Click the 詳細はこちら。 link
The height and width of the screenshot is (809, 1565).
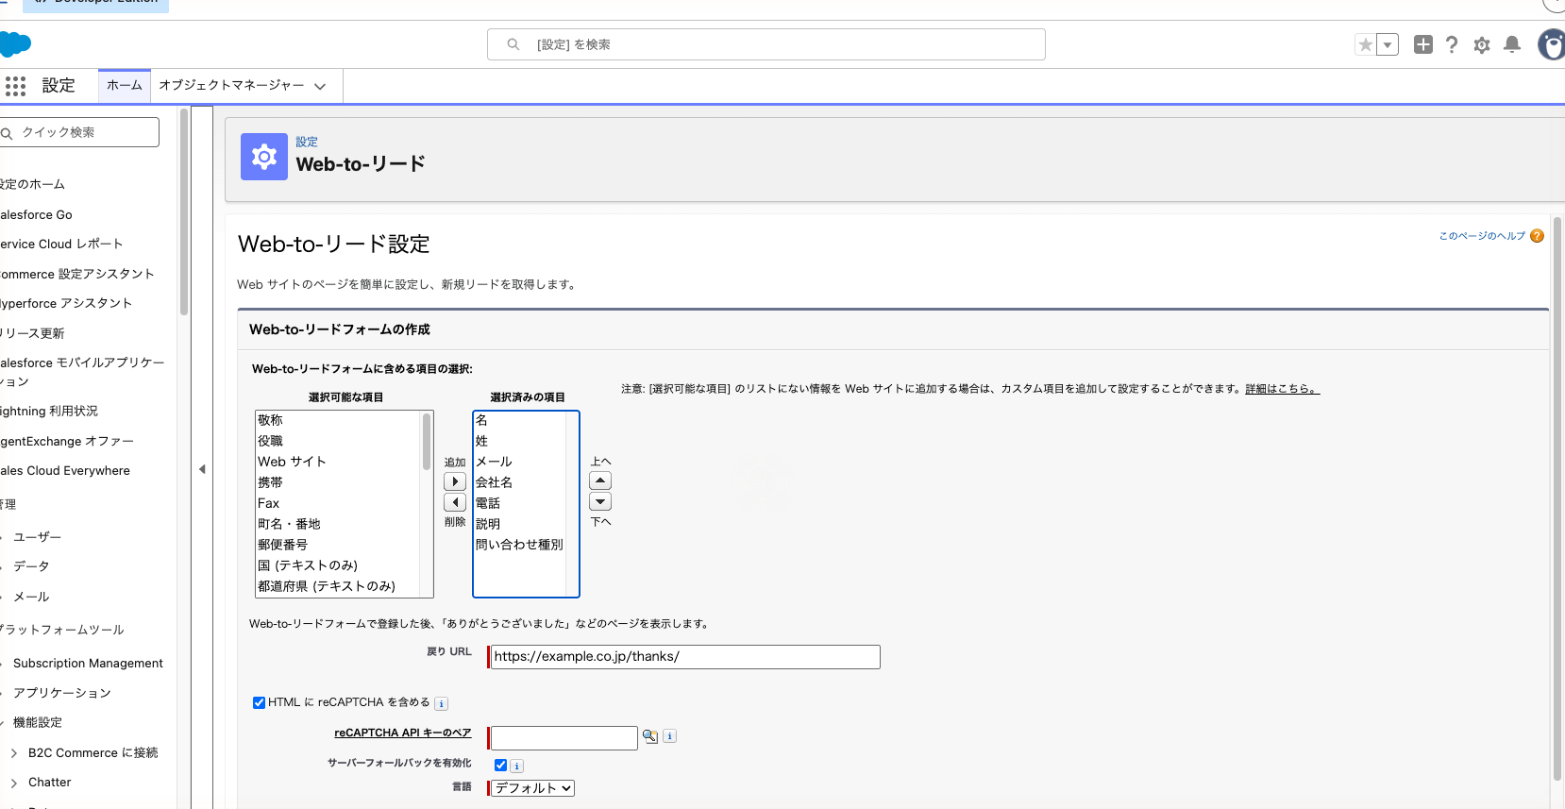[1282, 389]
